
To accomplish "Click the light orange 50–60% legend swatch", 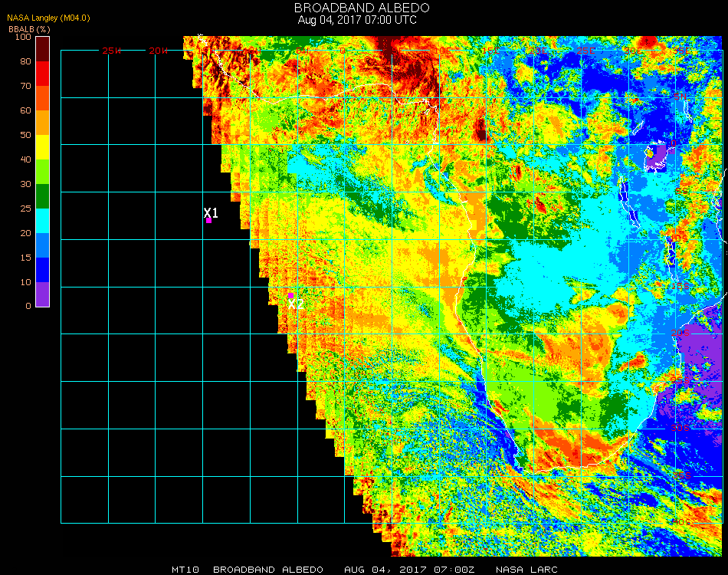I will coord(43,122).
